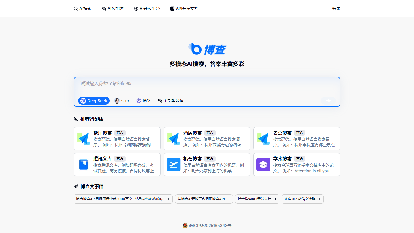Viewport: 414px width, 233px height.
Task: Open 全部智能体 in the search box
Action: (x=171, y=101)
